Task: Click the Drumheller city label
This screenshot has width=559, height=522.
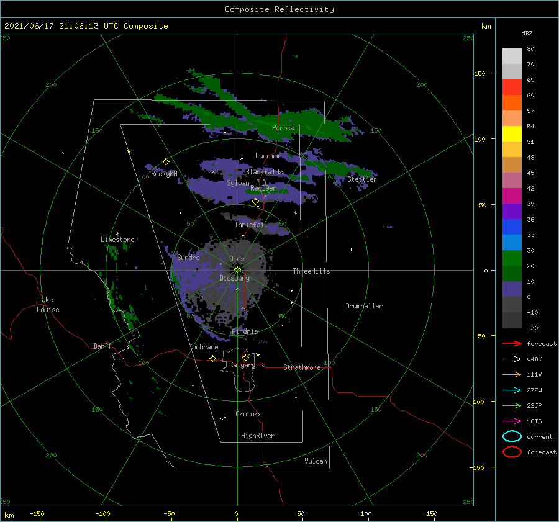Action: [364, 306]
